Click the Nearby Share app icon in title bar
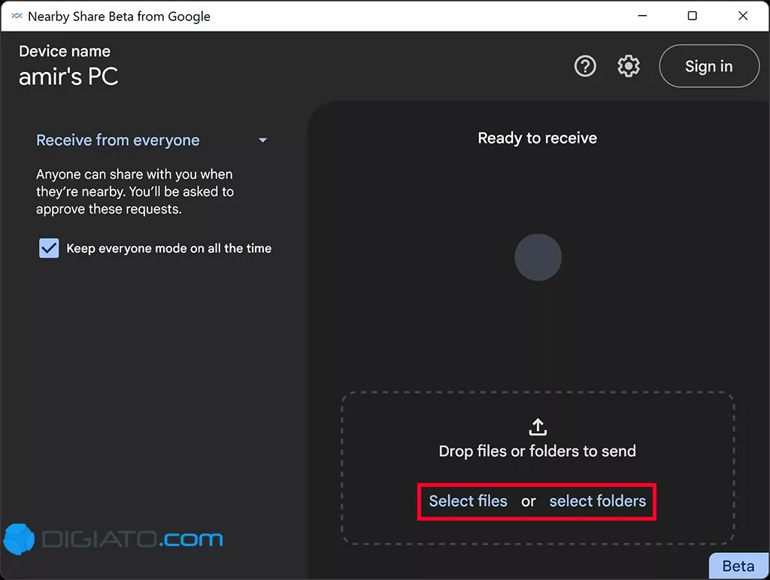770x580 pixels. tap(17, 17)
